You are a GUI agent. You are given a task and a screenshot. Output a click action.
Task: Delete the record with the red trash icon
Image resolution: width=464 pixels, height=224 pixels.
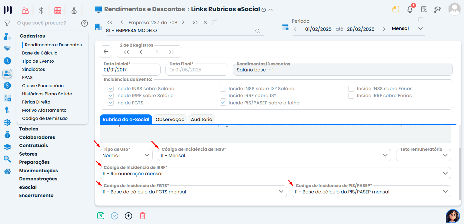coord(142,216)
